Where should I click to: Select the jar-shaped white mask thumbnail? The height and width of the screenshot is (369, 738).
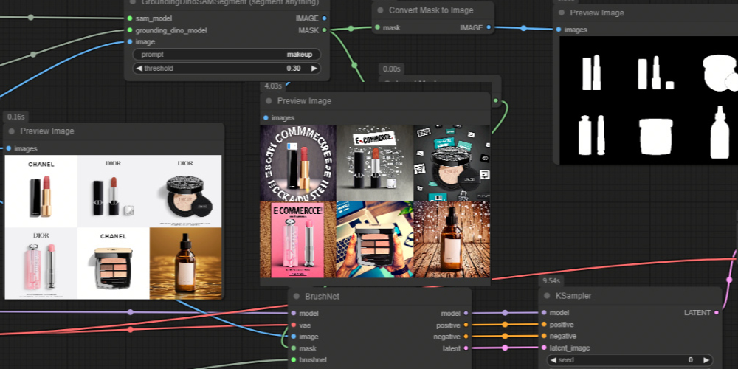655,137
